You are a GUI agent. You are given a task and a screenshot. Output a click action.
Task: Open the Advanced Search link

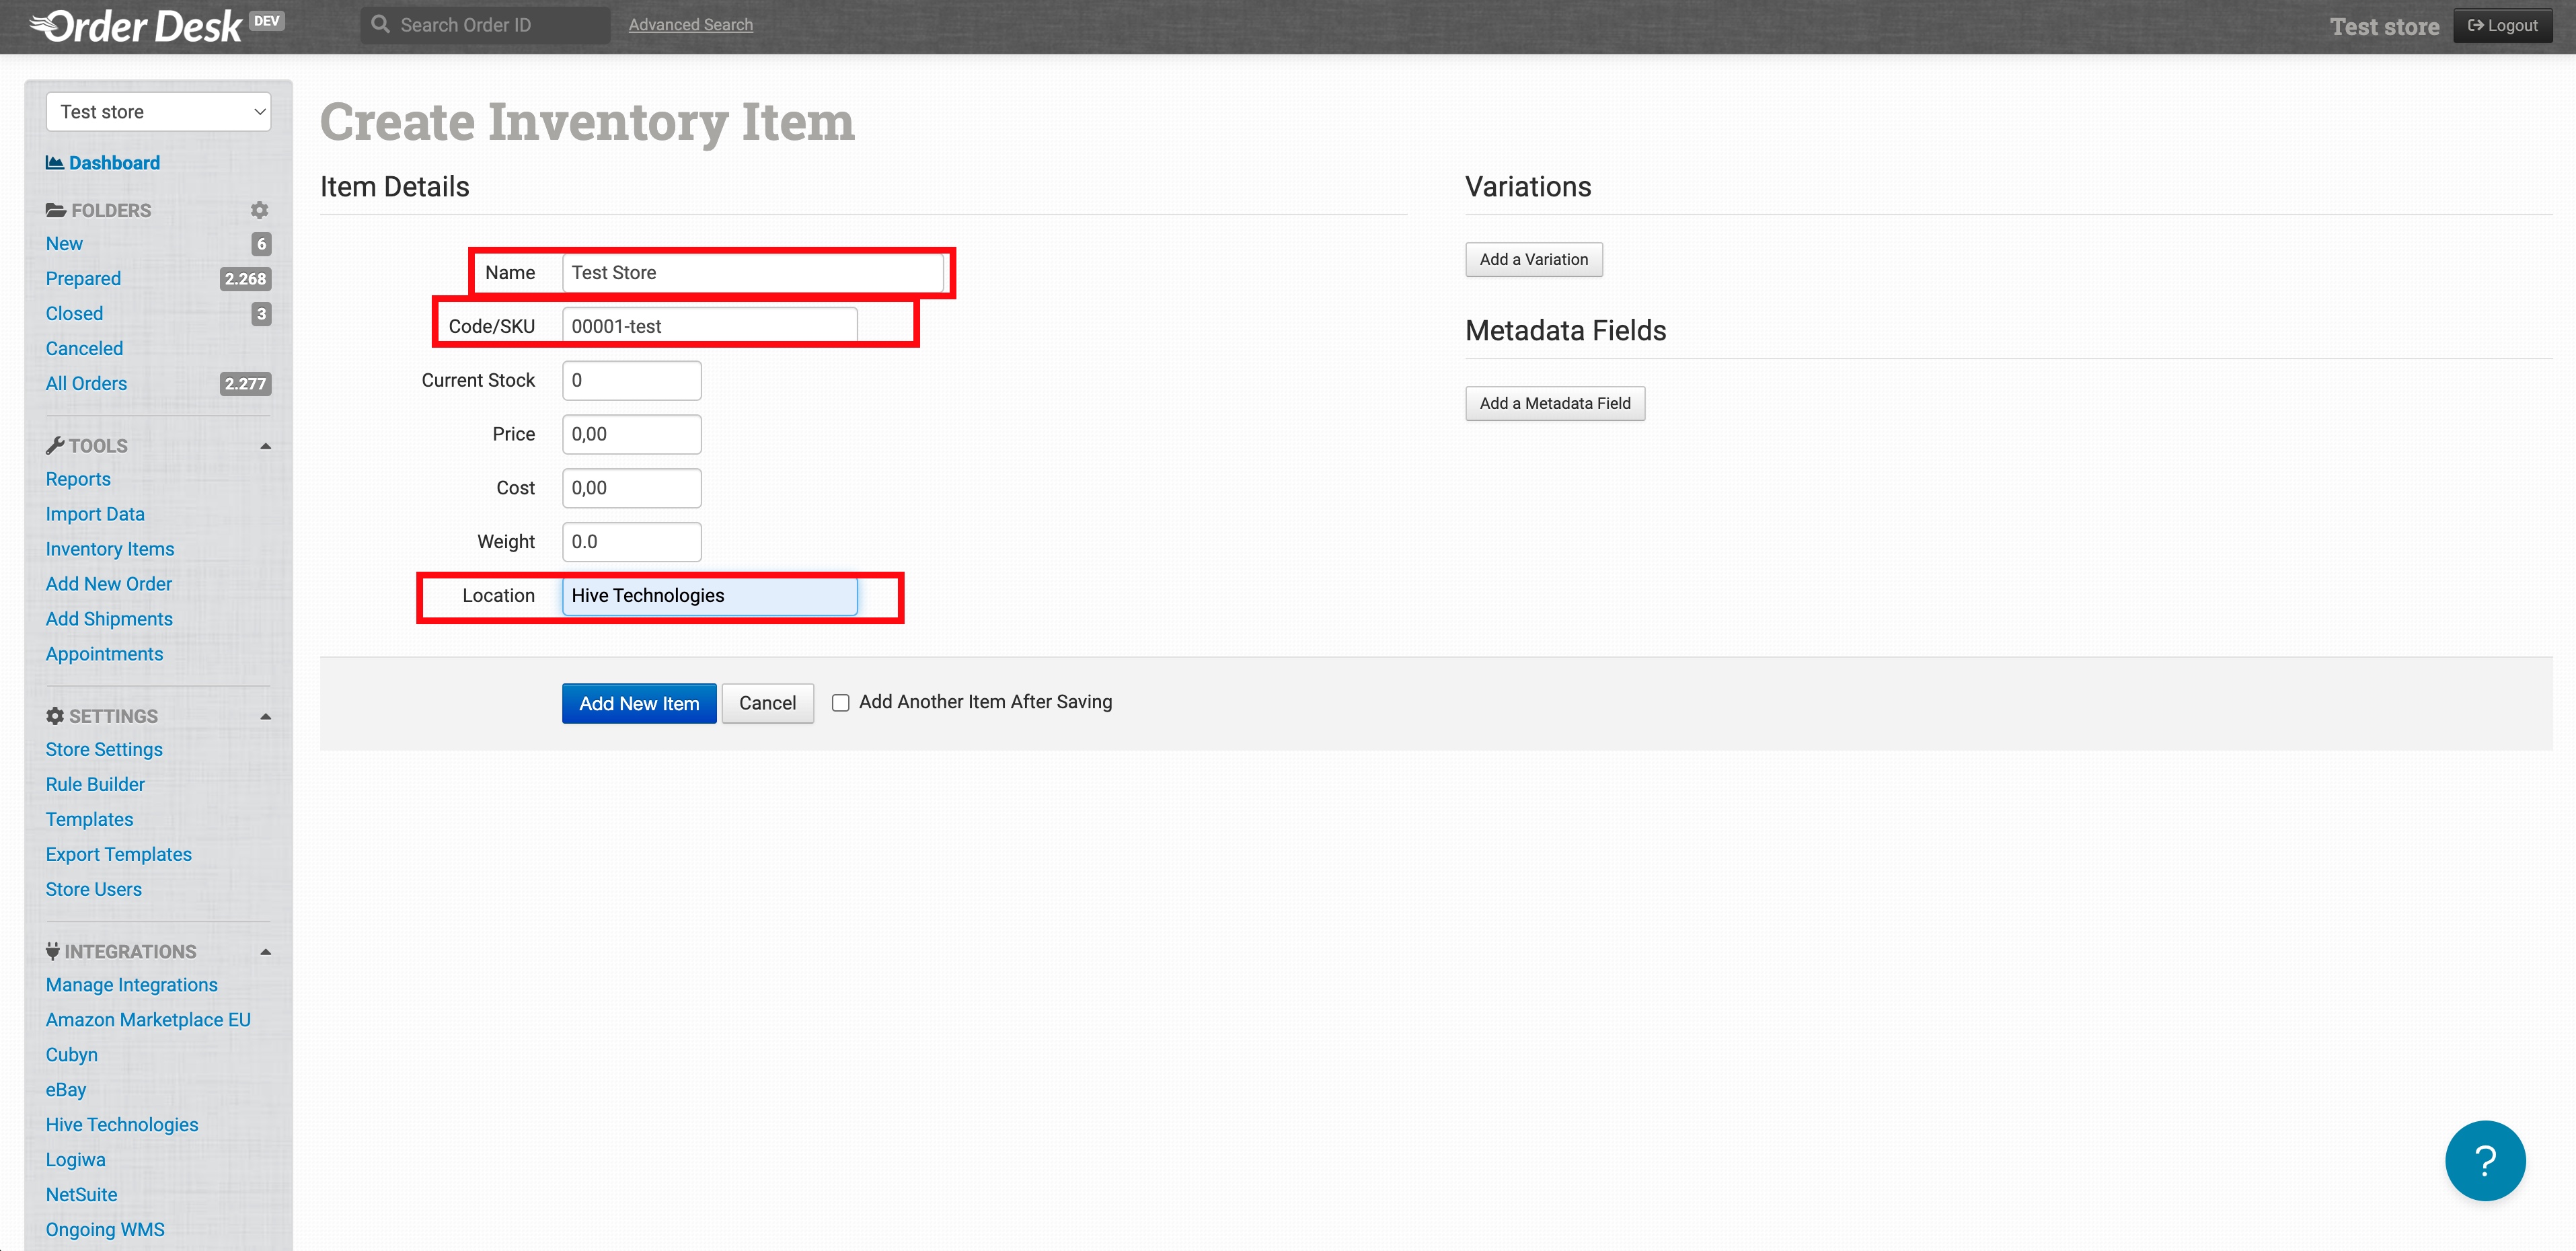coord(690,25)
